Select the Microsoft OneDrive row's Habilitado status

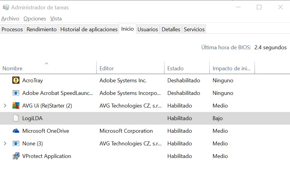coord(180,131)
